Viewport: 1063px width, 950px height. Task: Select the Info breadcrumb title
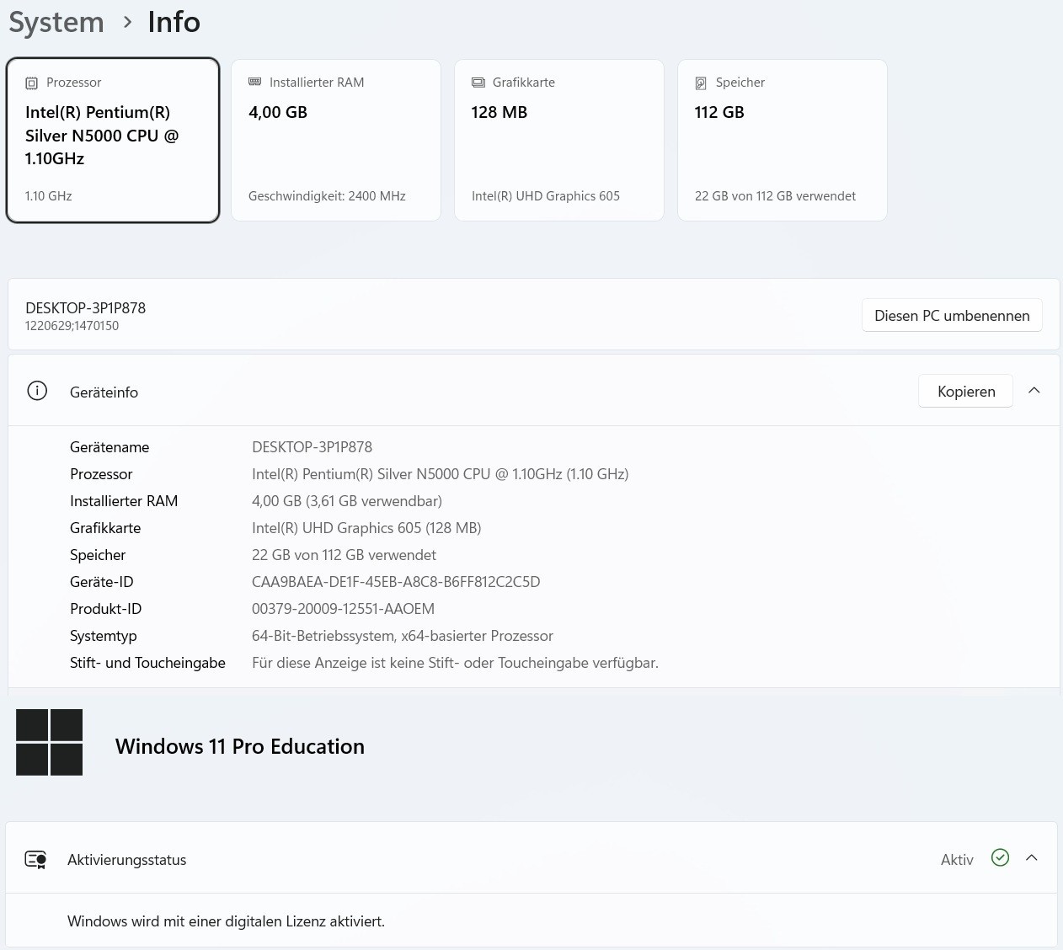point(174,22)
